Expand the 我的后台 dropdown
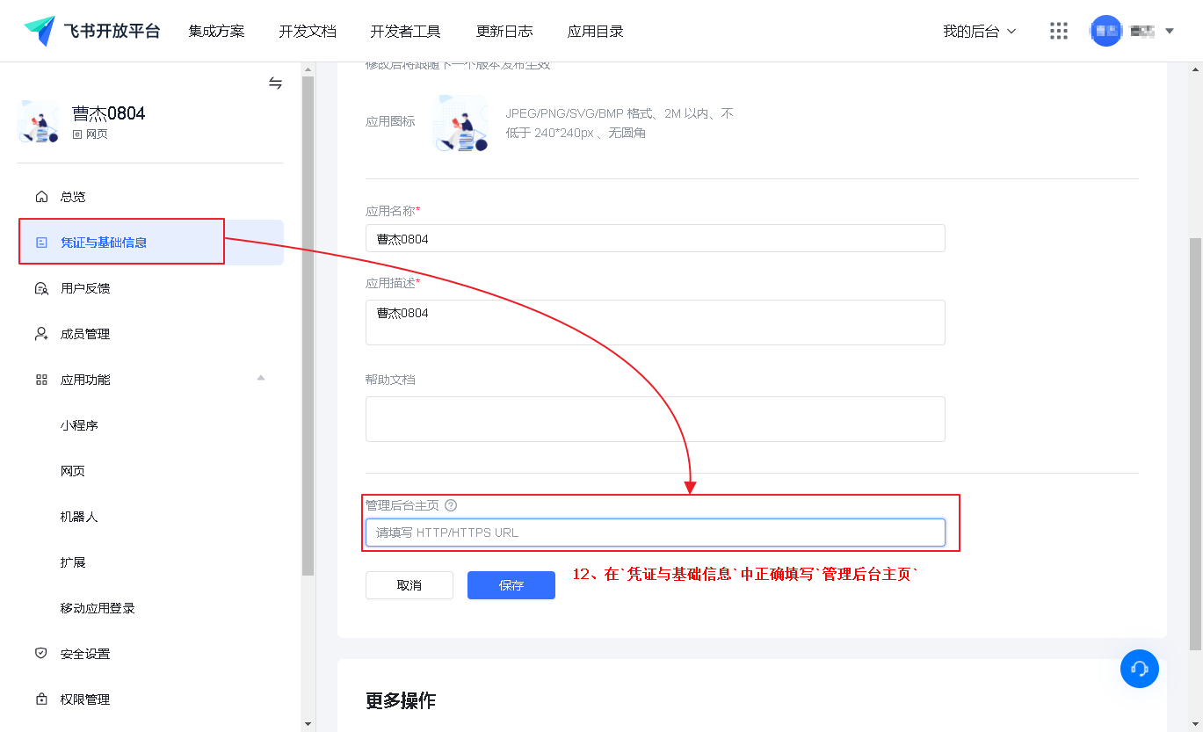The height and width of the screenshot is (732, 1203). (x=979, y=31)
